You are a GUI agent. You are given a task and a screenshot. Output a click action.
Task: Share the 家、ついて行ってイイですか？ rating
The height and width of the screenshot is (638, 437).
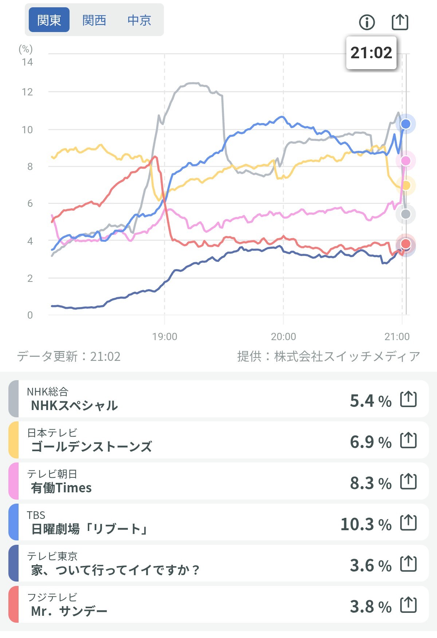pos(408,564)
